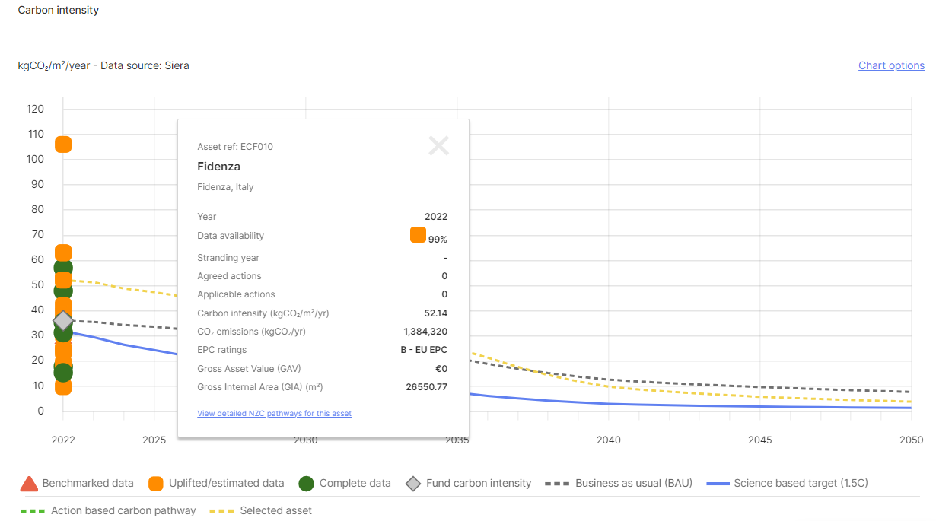Click the red Benchmarked data triangle legend icon
Image resolution: width=936 pixels, height=521 pixels.
pos(29,484)
